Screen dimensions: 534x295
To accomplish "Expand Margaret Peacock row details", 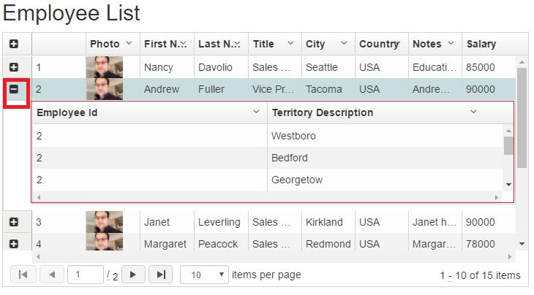I will [x=14, y=244].
